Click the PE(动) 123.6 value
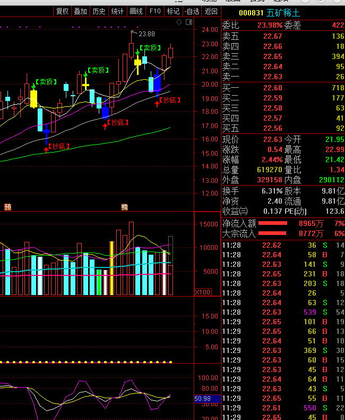The width and height of the screenshot is (345, 420). [x=335, y=212]
